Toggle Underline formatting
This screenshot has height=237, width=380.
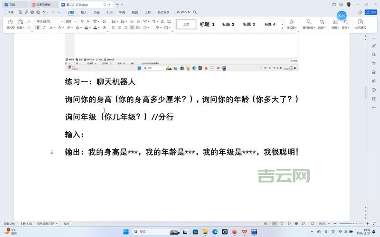pyautogui.click(x=51, y=28)
